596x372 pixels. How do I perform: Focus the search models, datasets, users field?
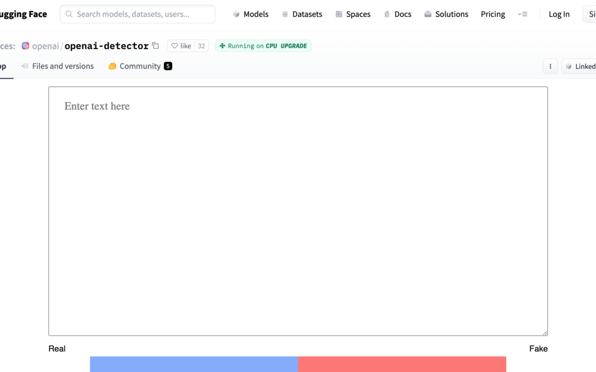pos(138,14)
